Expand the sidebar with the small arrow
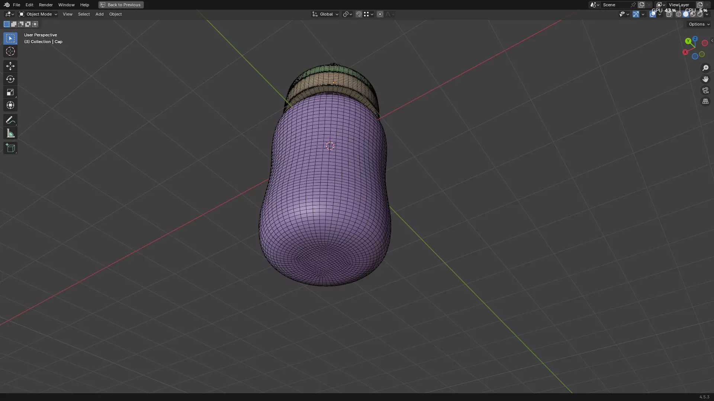714x401 pixels. tap(712, 40)
